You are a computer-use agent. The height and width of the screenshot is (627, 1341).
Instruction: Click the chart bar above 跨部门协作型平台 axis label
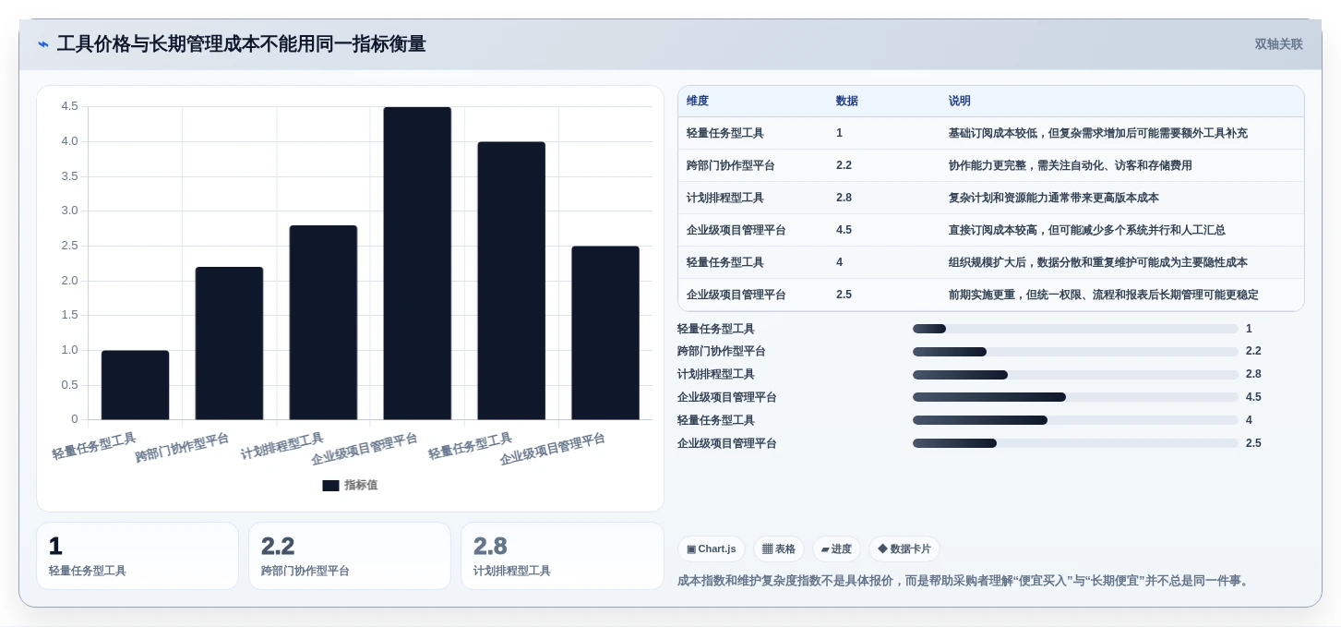(229, 344)
